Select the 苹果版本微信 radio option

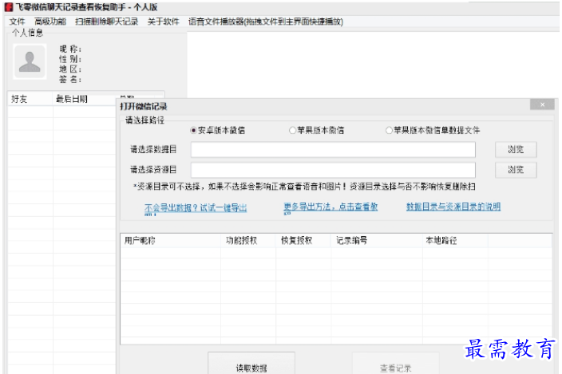pyautogui.click(x=317, y=130)
